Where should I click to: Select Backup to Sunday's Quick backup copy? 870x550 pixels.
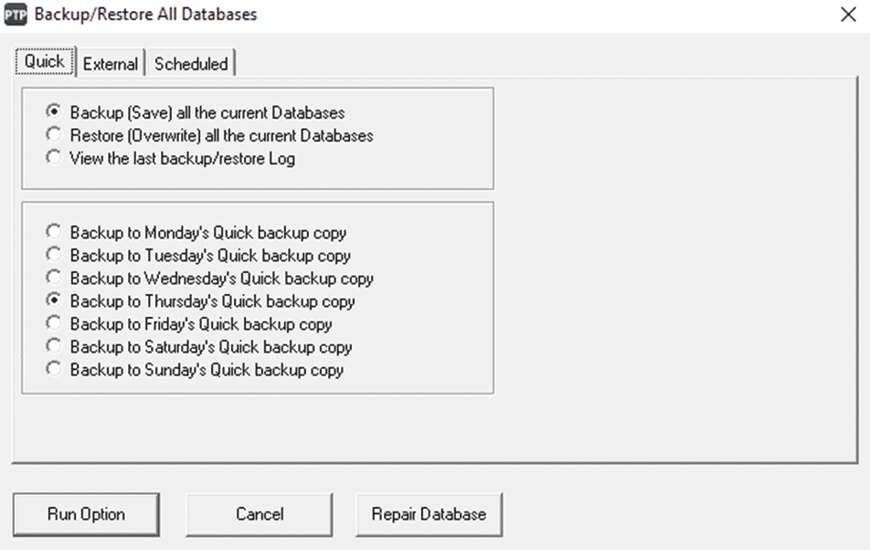54,370
